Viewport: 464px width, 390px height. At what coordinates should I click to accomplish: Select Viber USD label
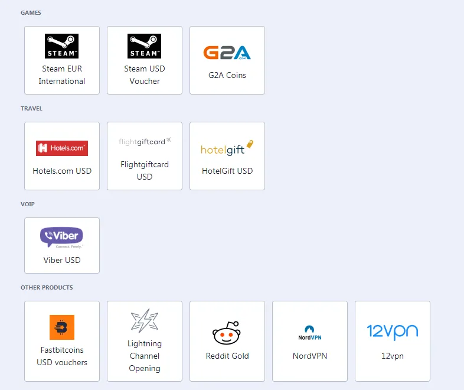(62, 260)
